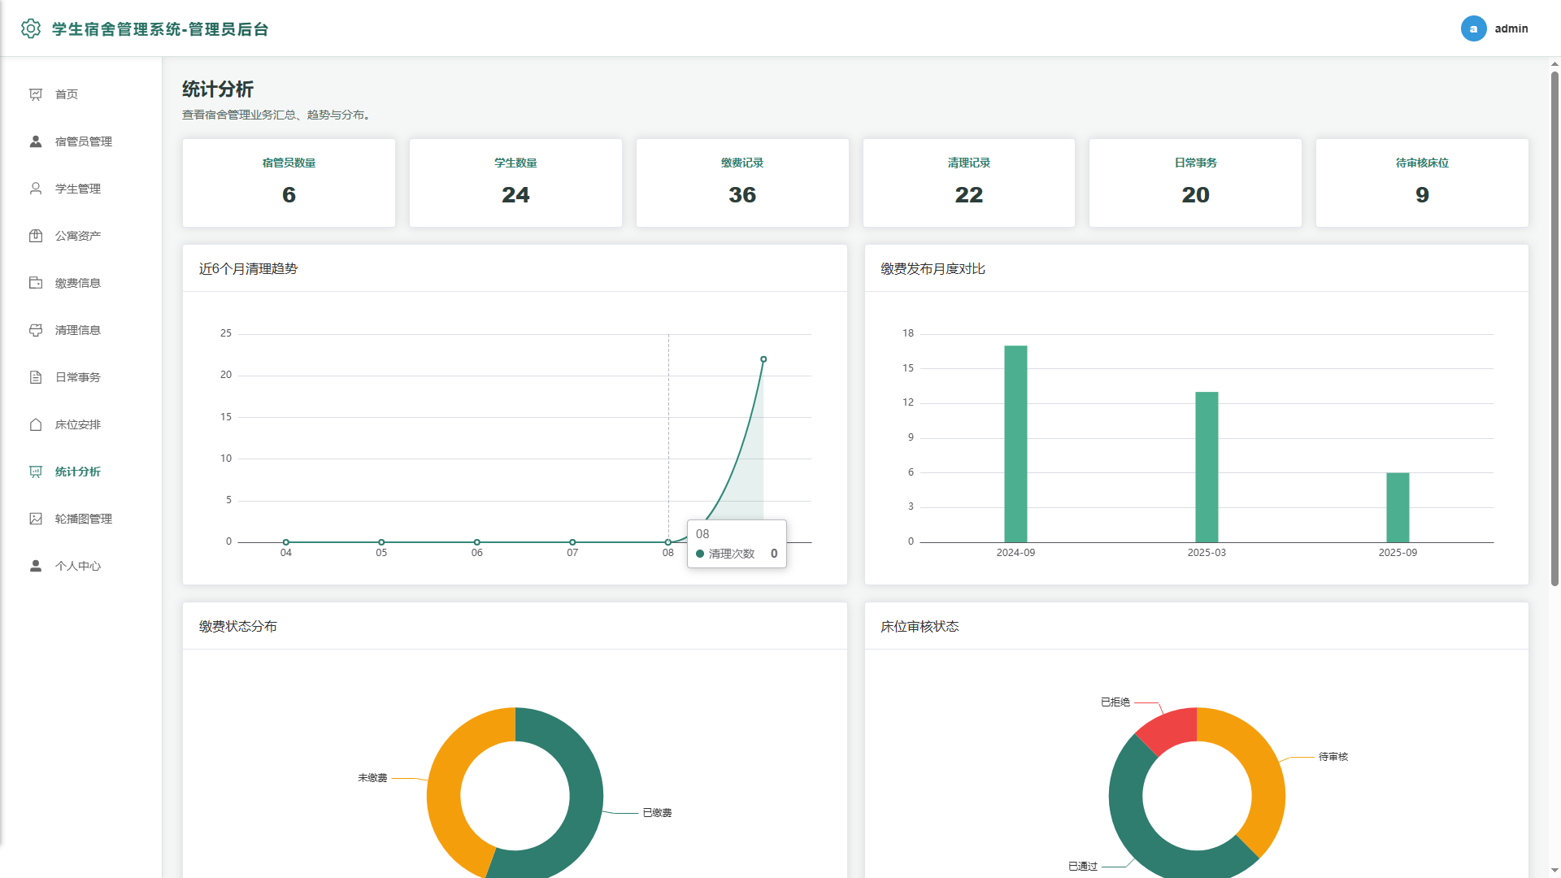1561x878 pixels.
Task: Click the scrollbar up arrow
Action: (x=1554, y=63)
